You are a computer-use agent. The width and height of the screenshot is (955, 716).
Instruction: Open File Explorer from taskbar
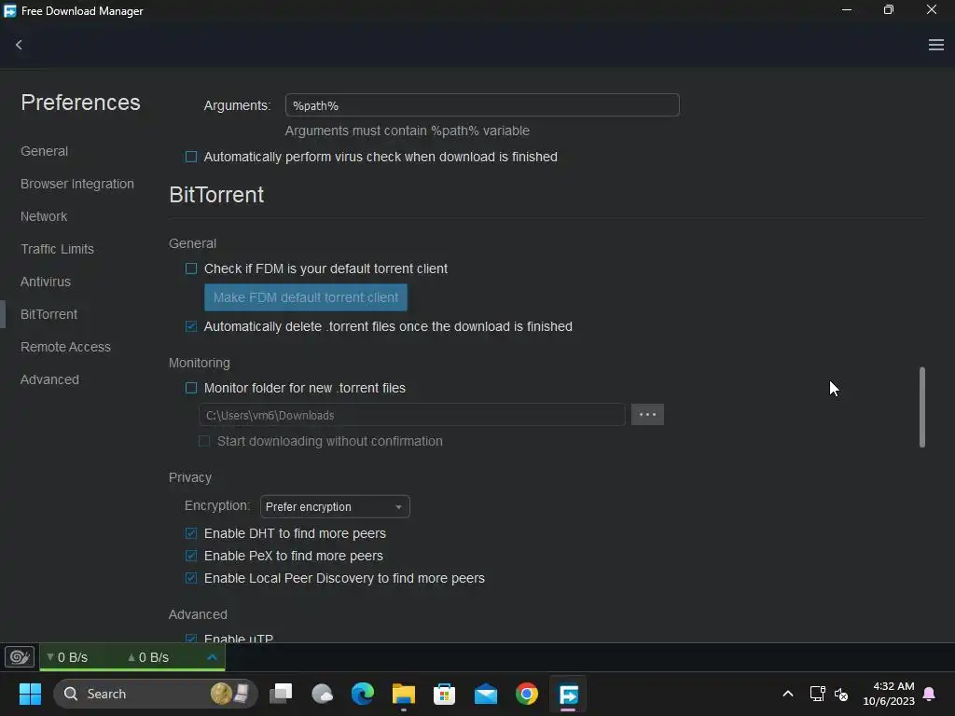click(403, 694)
